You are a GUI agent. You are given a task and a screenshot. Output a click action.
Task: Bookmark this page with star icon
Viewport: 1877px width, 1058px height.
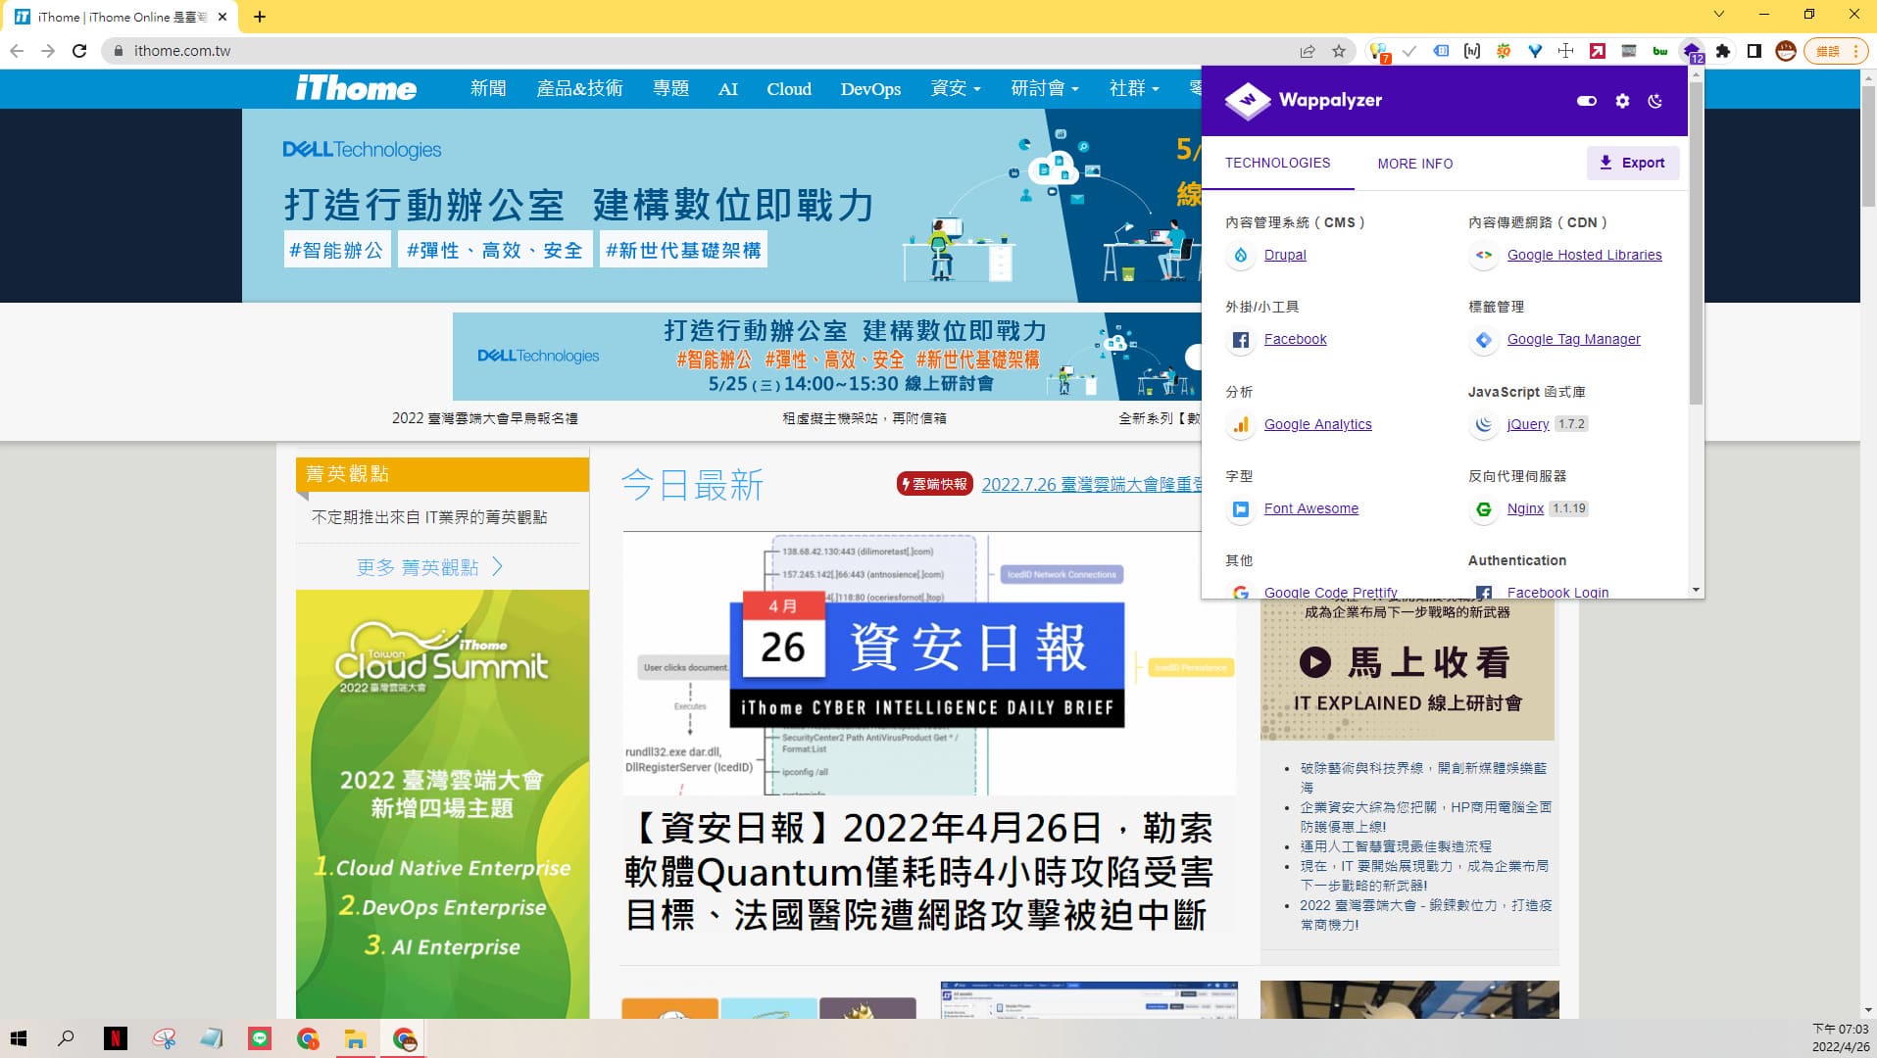tap(1339, 51)
